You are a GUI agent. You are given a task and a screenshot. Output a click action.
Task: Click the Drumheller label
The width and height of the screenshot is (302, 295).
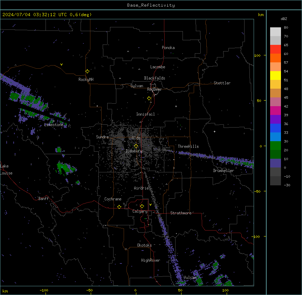pos(224,171)
